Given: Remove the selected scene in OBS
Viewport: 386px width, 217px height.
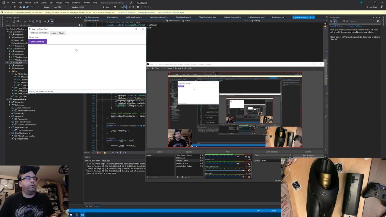Looking at the screenshot, I should click(150, 177).
